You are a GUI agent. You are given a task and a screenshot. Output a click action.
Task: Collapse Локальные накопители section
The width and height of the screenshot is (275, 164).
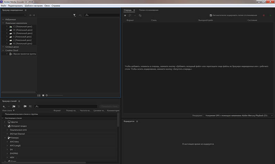point(3,23)
